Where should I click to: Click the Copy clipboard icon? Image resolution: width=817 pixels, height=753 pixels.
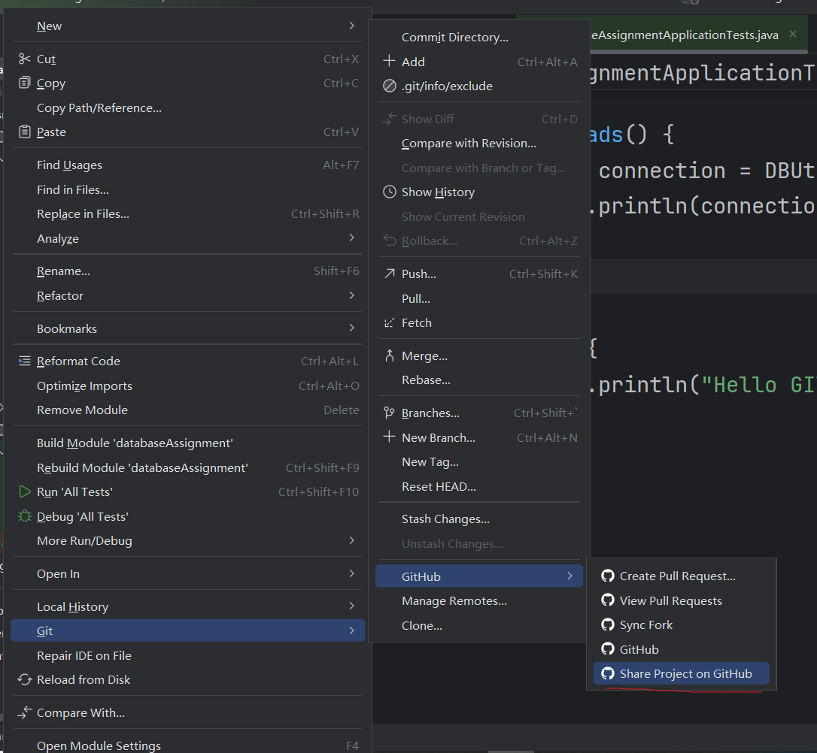[25, 83]
